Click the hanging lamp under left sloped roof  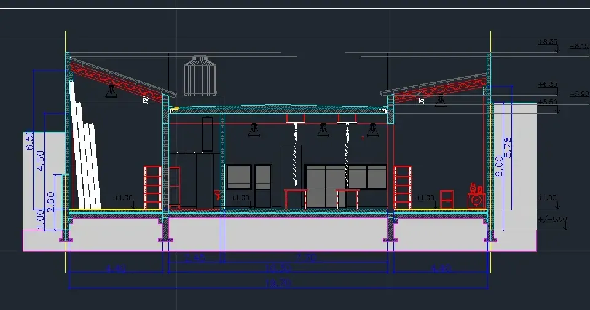(111, 91)
